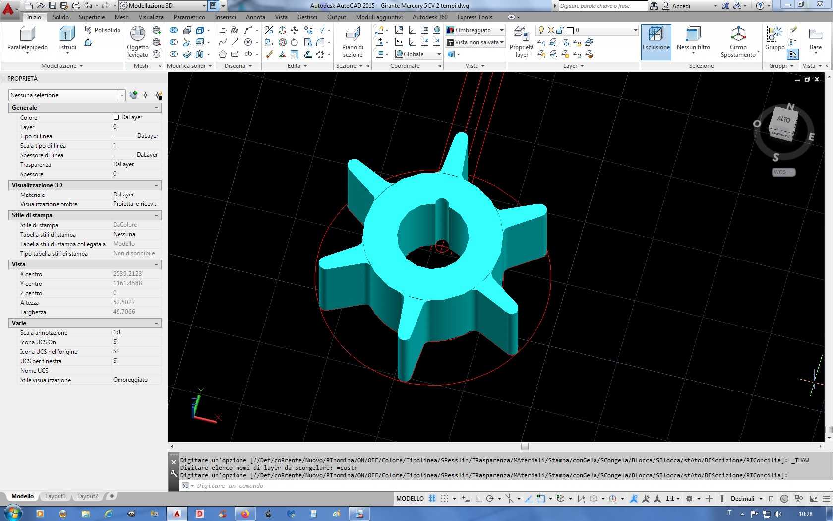Open the Vista non salvata dropdown
Screen dimensions: 833x521
click(475, 42)
